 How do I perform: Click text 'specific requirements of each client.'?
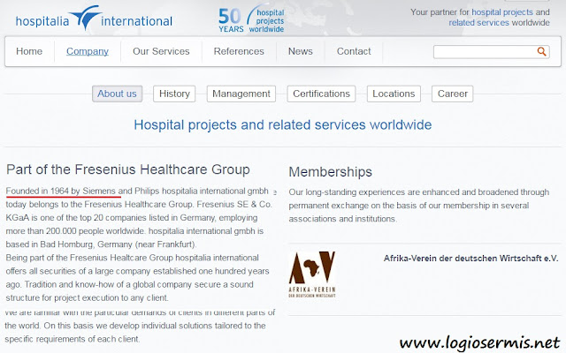[x=73, y=339]
